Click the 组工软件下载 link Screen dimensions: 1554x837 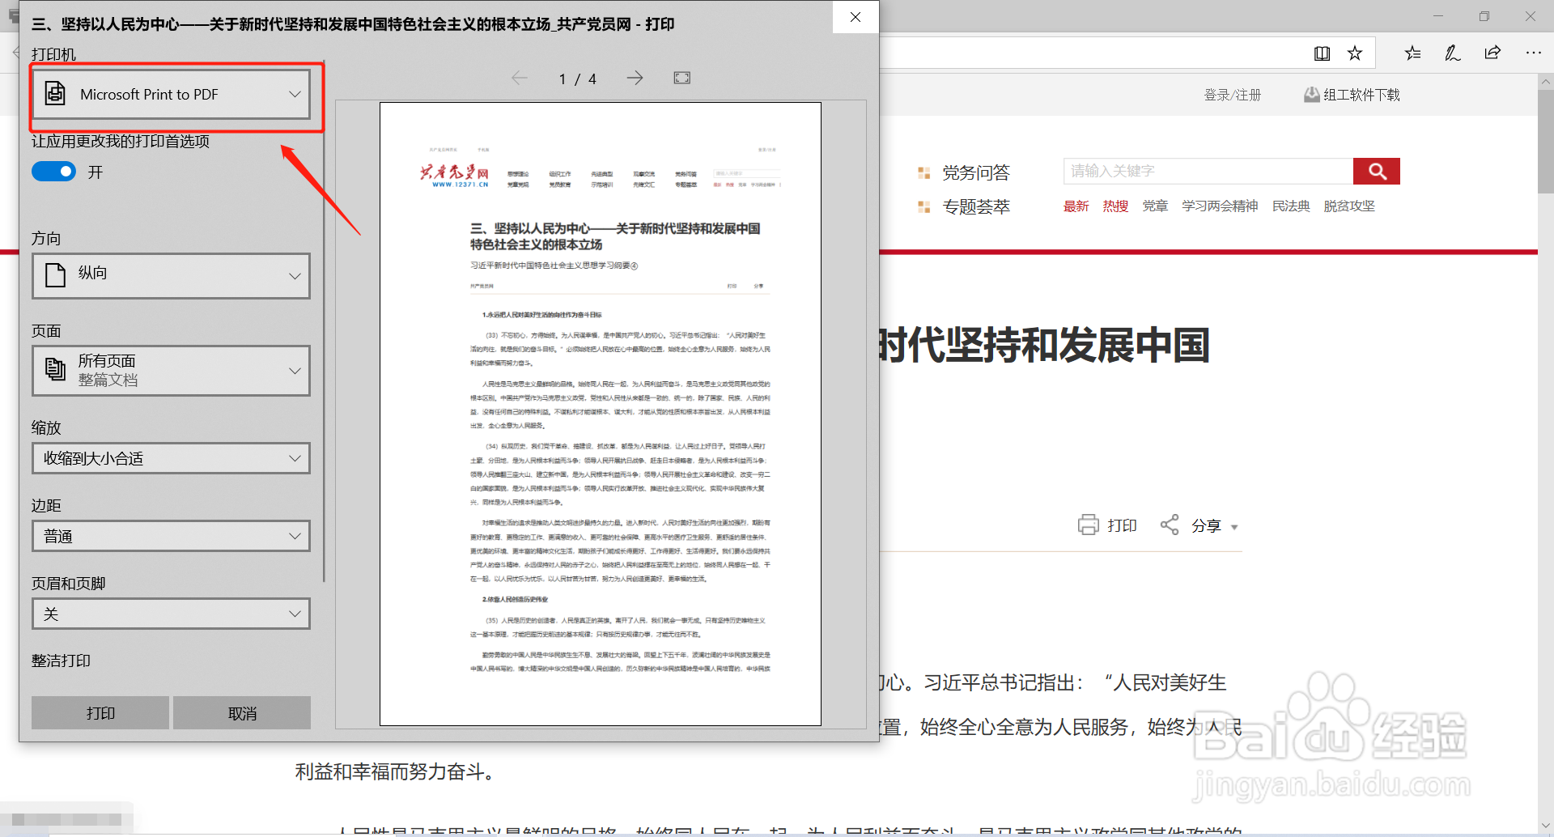pyautogui.click(x=1352, y=95)
